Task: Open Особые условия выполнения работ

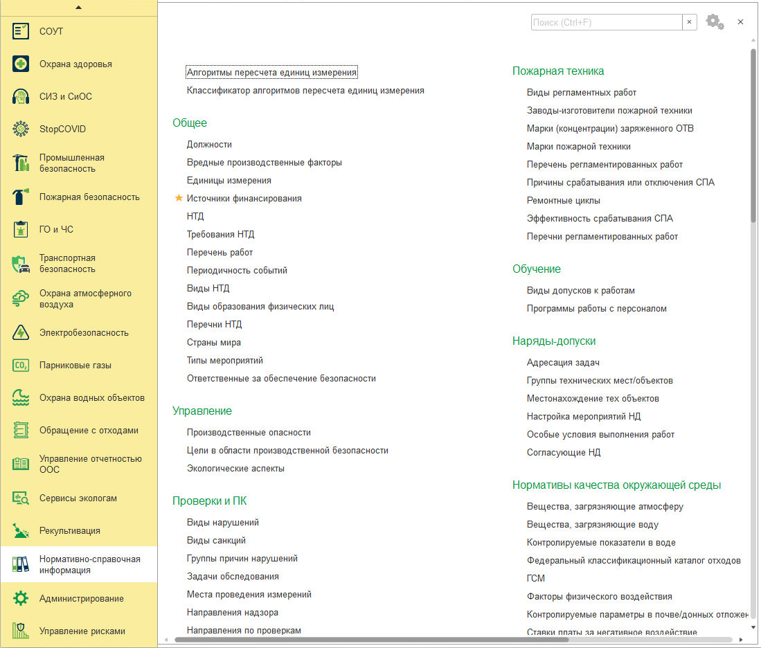Action: tap(600, 435)
